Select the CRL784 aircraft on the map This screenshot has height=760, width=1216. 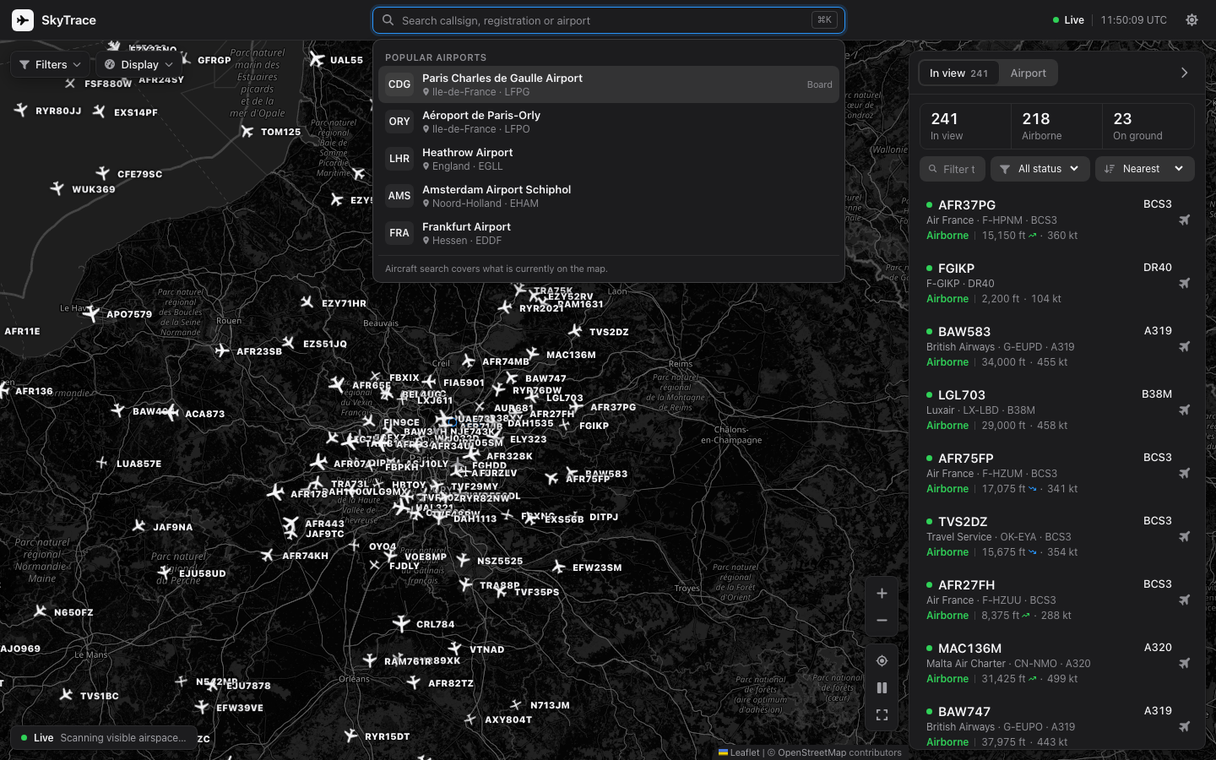(401, 624)
